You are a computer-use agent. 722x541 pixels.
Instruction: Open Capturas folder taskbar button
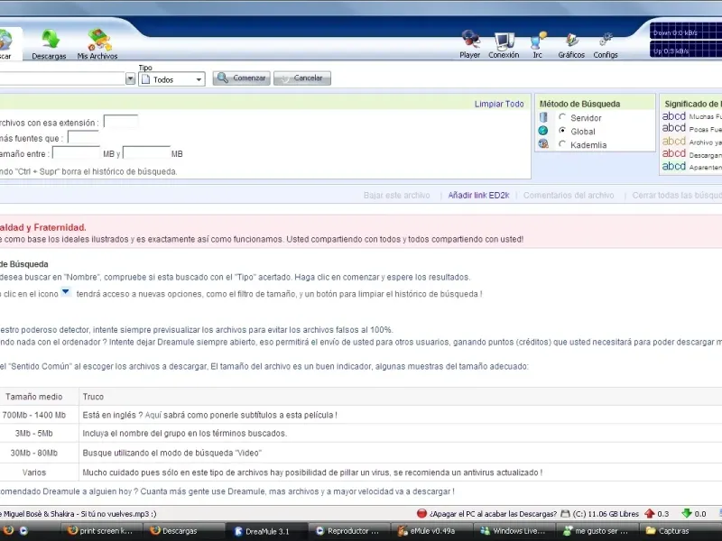(680, 531)
